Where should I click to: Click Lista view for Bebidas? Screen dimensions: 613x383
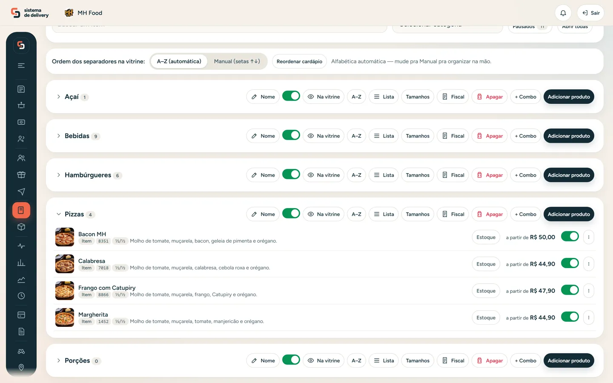[x=384, y=136]
